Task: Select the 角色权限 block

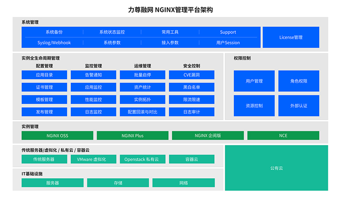Action: coord(299,81)
